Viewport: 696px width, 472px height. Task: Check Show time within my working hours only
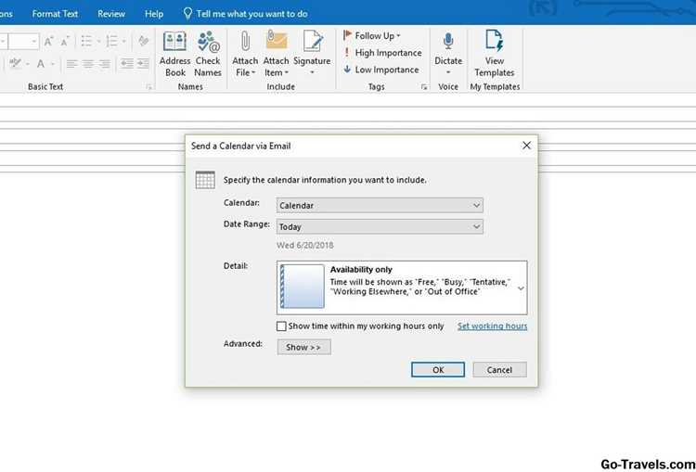point(281,326)
